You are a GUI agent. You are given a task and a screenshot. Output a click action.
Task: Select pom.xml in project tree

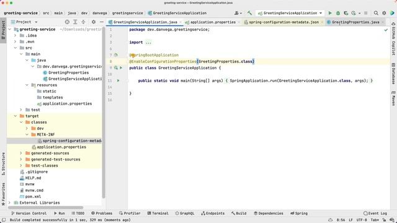point(33,196)
